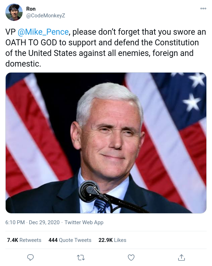Image resolution: width=212 pixels, height=266 pixels.
Task: Open the share upload icon
Action: (x=182, y=257)
